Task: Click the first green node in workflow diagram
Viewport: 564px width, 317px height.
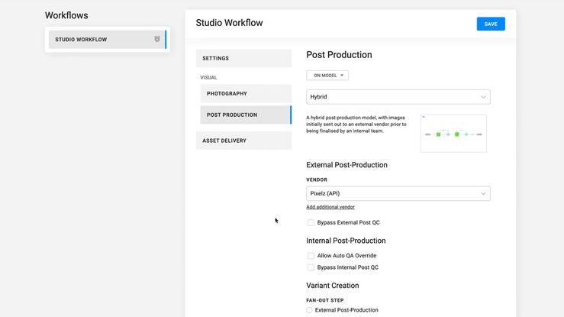Action: point(438,134)
